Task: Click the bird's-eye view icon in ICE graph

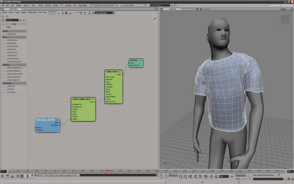Action: click(x=155, y=19)
